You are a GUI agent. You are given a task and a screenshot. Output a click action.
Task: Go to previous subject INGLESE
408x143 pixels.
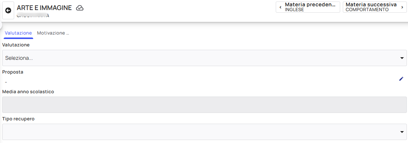point(308,7)
